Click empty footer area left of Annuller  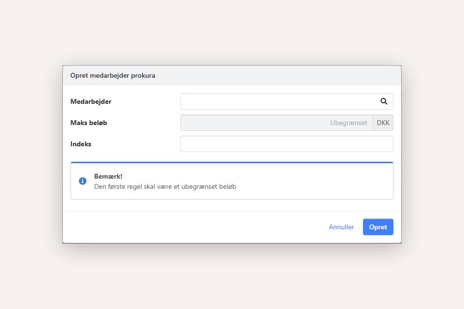tap(193, 227)
